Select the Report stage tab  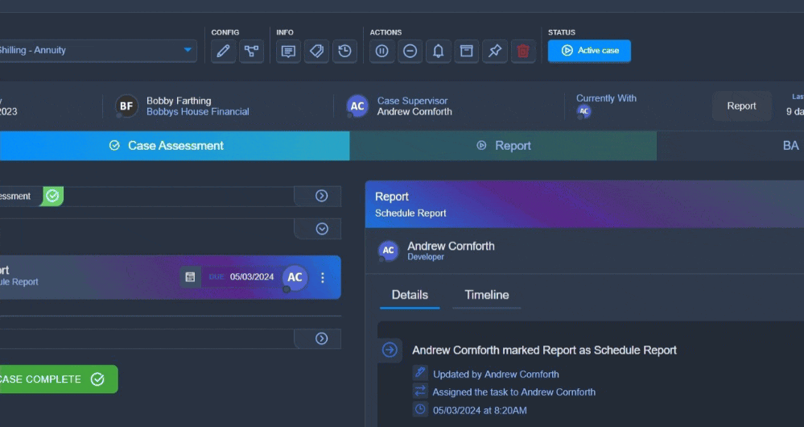coord(503,146)
